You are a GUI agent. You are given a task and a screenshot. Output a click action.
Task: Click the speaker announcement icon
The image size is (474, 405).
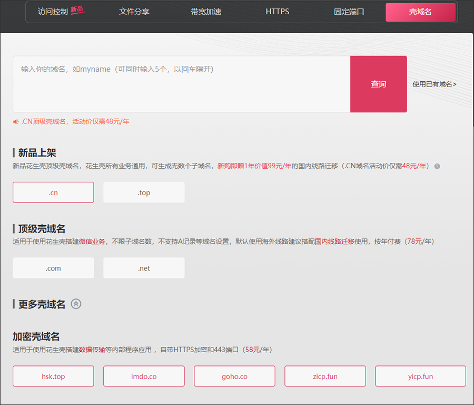tap(16, 122)
